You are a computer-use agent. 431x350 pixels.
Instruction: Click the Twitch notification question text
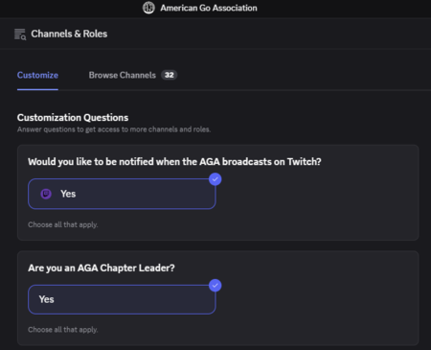click(174, 162)
